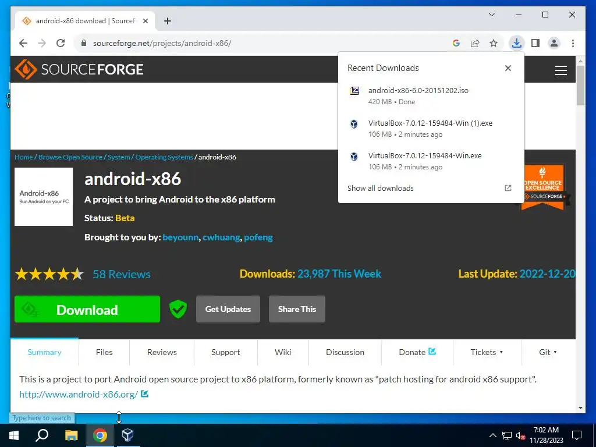Reload the SourceForge page
The width and height of the screenshot is (596, 447).
(61, 43)
